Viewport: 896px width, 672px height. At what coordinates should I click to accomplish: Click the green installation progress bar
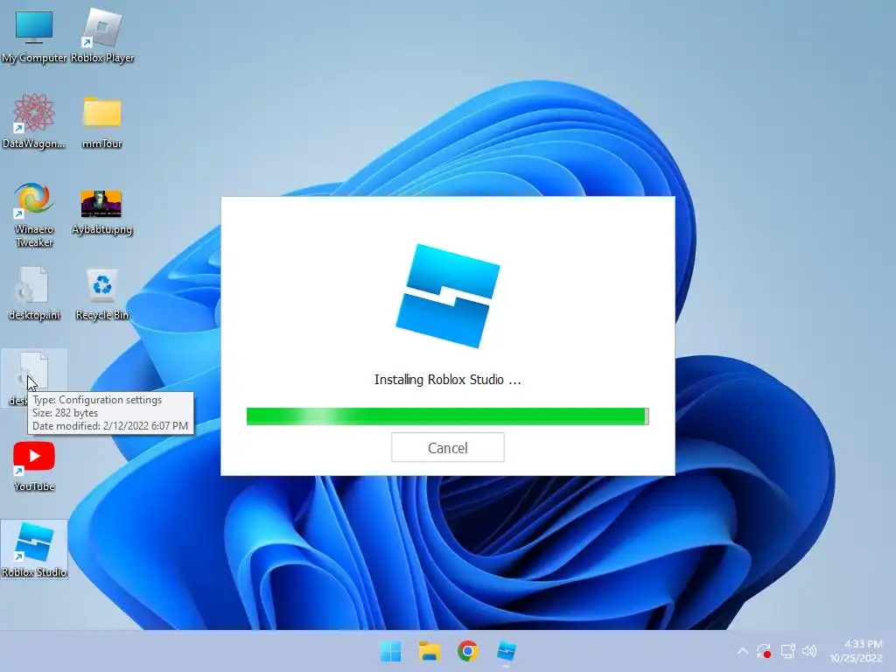click(x=447, y=416)
